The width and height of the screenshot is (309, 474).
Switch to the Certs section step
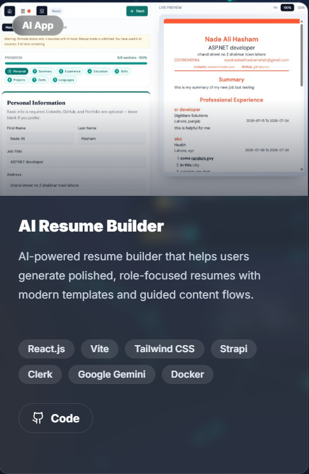[40, 80]
